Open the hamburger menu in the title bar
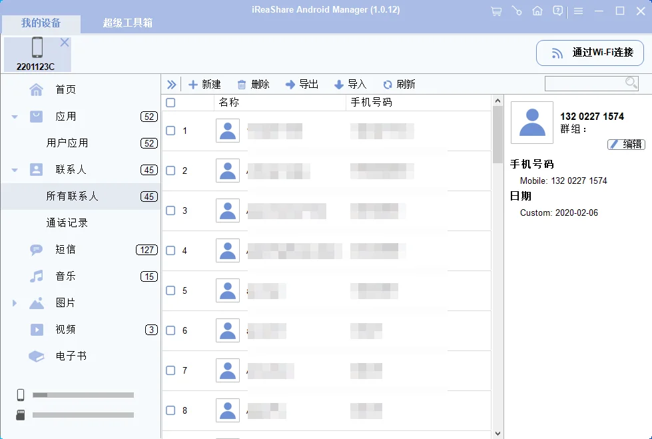The image size is (652, 439). [578, 11]
